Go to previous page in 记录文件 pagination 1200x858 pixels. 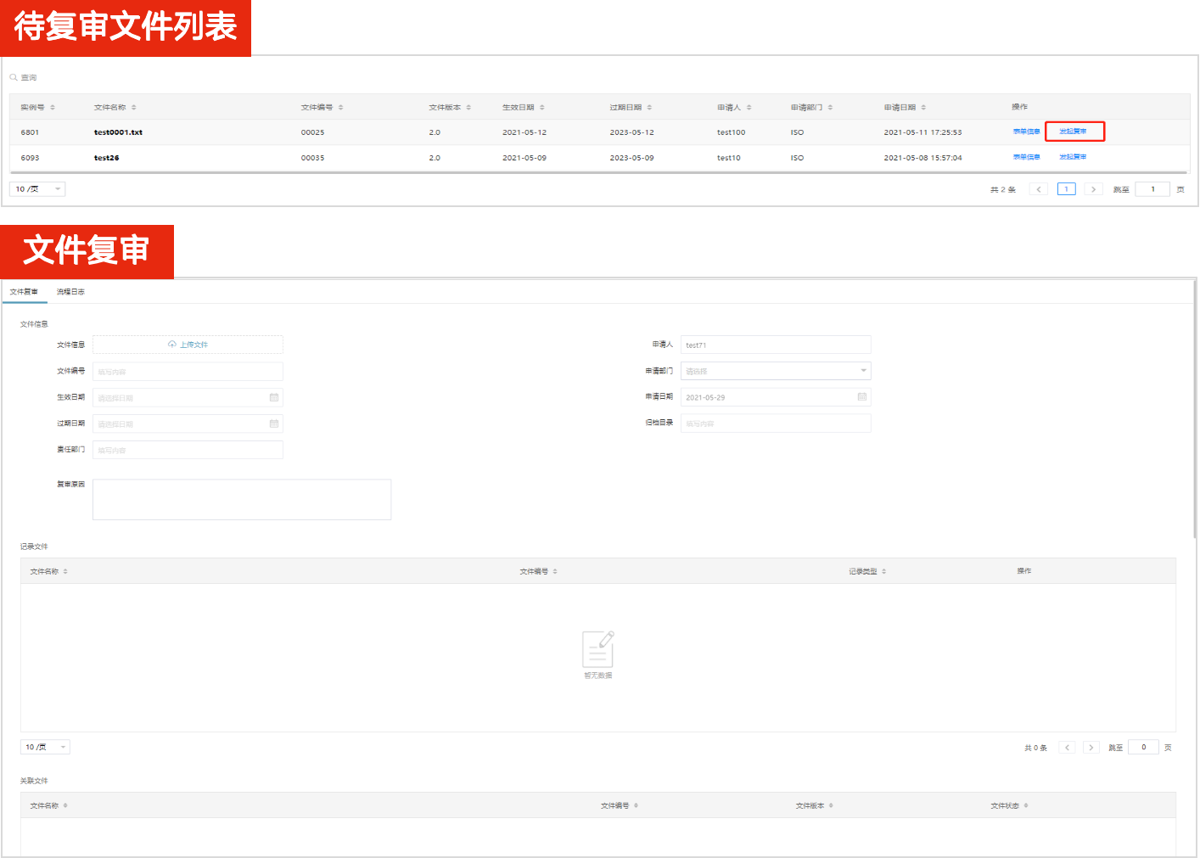[1068, 748]
